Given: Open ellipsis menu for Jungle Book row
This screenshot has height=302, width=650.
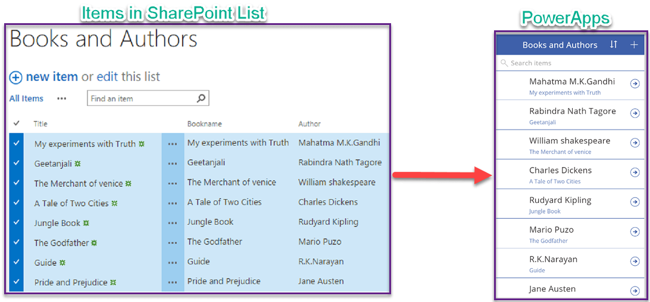Looking at the screenshot, I should point(173,223).
